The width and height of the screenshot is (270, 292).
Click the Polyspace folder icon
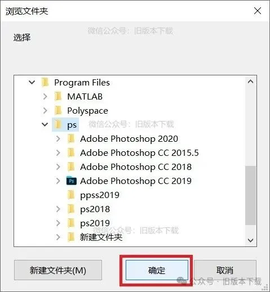(x=58, y=111)
